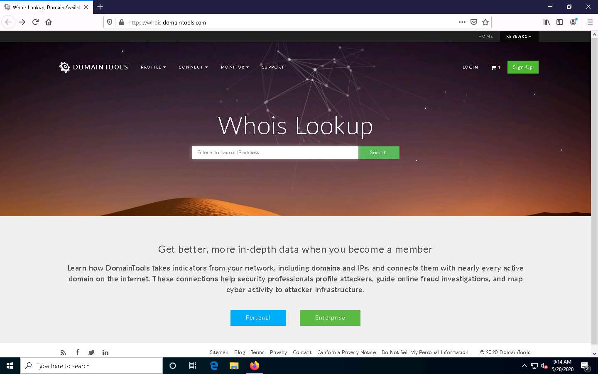
Task: Click the Windows taskbar search box
Action: [x=91, y=366]
